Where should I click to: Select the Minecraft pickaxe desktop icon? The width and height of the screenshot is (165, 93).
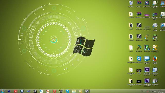pyautogui.click(x=139, y=48)
